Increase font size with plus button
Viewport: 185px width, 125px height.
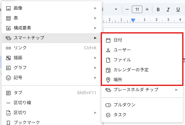[x=147, y=9]
